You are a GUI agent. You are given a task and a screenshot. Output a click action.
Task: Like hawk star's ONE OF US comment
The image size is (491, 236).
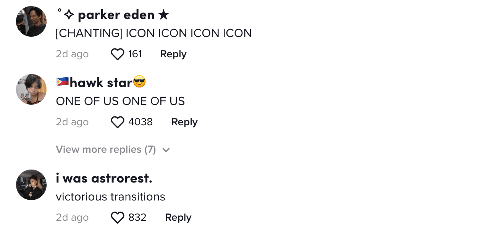tap(118, 122)
